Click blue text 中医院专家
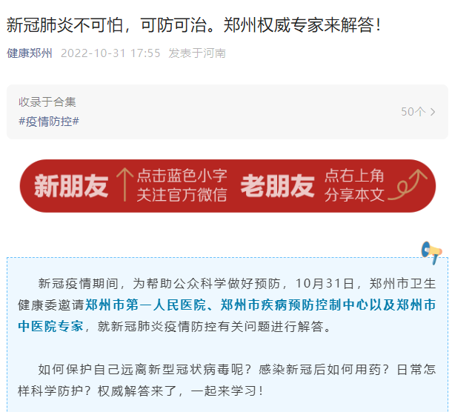The height and width of the screenshot is (412, 452). pyautogui.click(x=50, y=326)
